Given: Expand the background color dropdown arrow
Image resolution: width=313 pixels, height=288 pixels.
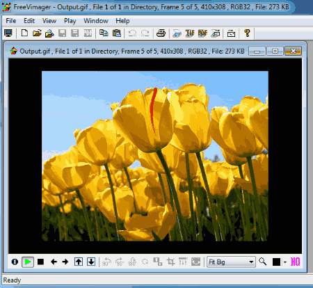Looking at the screenshot, I should pos(285,262).
